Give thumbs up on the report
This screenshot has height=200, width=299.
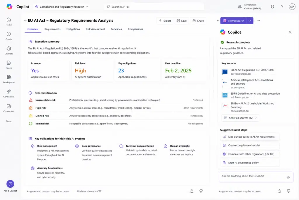pyautogui.click(x=192, y=191)
